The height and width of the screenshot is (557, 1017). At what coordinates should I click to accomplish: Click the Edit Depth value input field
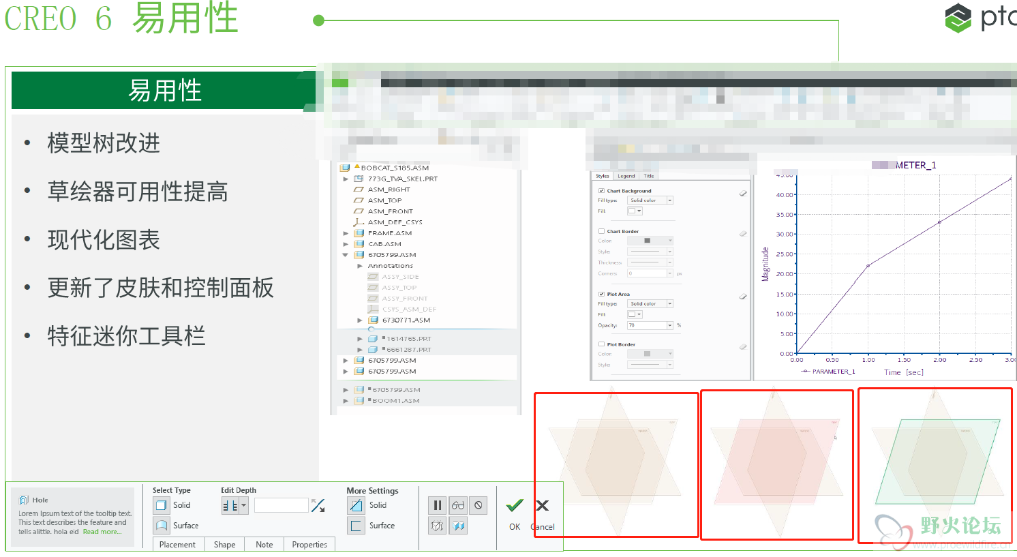pos(281,505)
